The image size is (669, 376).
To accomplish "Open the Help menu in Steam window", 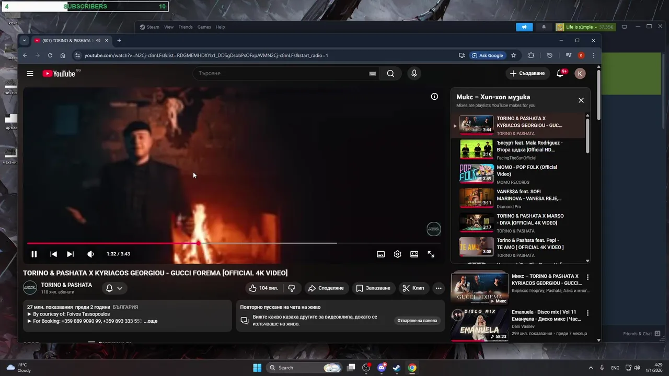I will coord(221,27).
